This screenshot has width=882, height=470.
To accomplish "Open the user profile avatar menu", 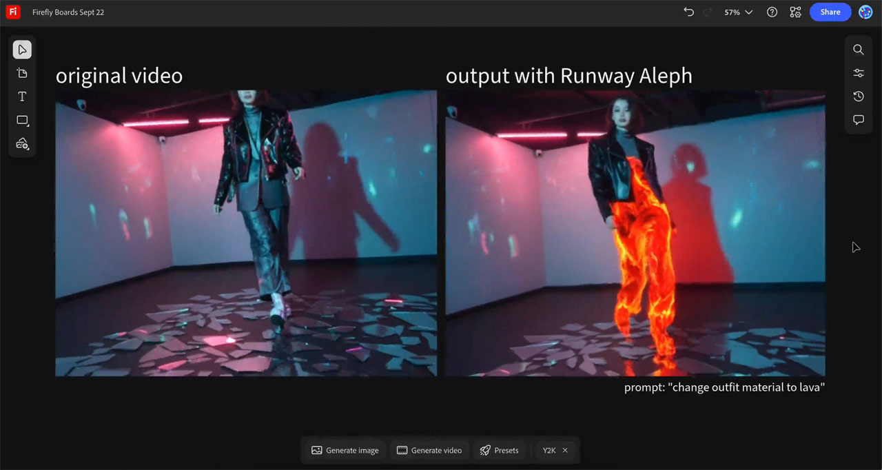I will (x=865, y=12).
